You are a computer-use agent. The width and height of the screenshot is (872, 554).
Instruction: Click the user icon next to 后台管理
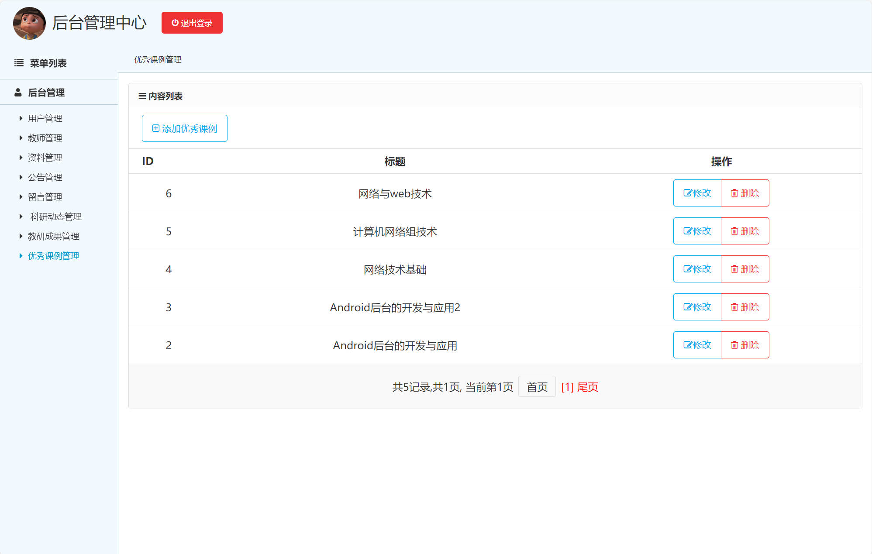click(17, 92)
